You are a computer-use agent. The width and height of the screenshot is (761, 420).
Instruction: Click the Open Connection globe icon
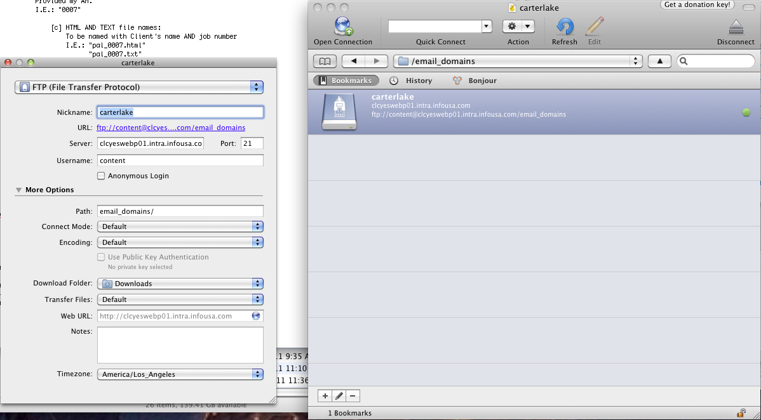(x=343, y=27)
